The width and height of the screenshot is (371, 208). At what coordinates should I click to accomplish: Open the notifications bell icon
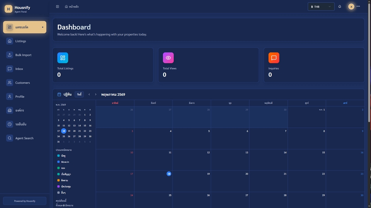(340, 7)
